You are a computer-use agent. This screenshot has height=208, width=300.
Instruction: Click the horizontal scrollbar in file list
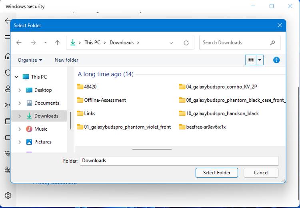152,149
